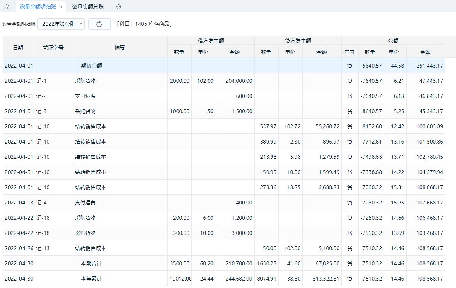
Task: Click the 日期 column header
Action: pos(18,48)
